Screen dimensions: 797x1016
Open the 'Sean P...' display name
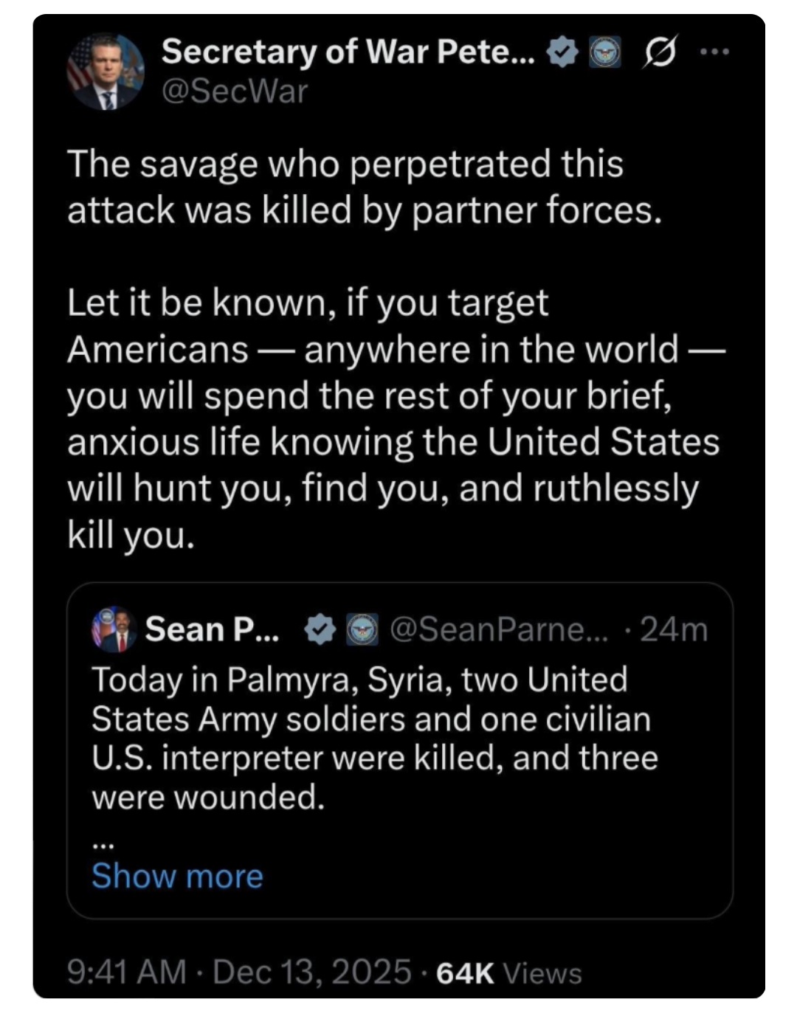[213, 629]
